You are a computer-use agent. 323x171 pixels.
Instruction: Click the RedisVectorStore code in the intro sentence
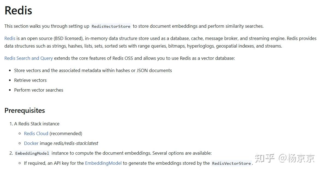(x=111, y=26)
